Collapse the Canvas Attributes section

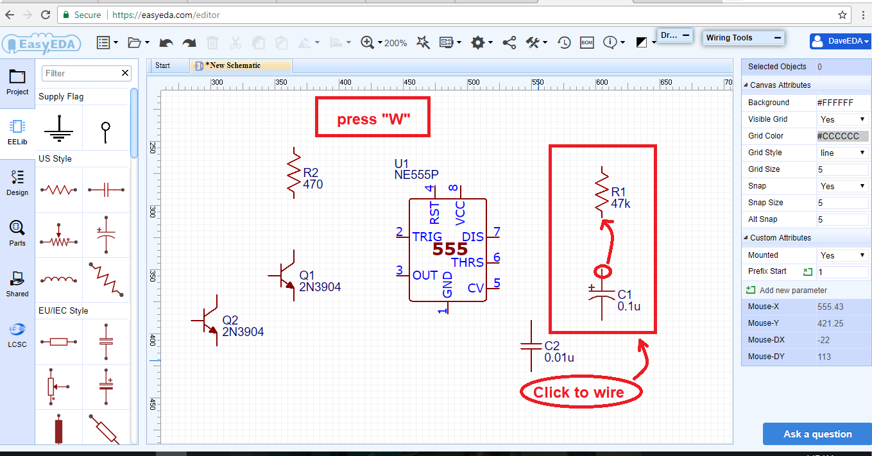[744, 85]
